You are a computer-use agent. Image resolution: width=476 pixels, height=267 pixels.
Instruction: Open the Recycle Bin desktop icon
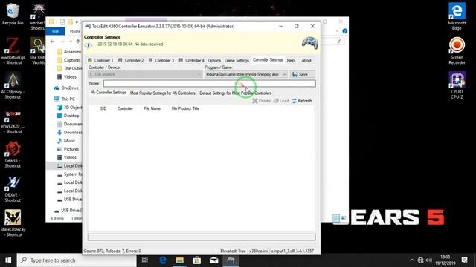tap(13, 14)
